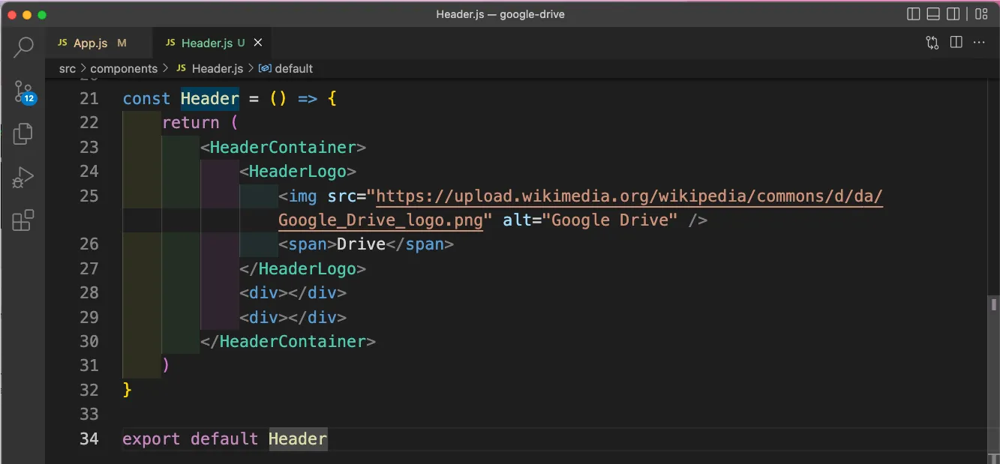Open the components breadcrumb
This screenshot has height=464, width=1000.
coord(124,68)
